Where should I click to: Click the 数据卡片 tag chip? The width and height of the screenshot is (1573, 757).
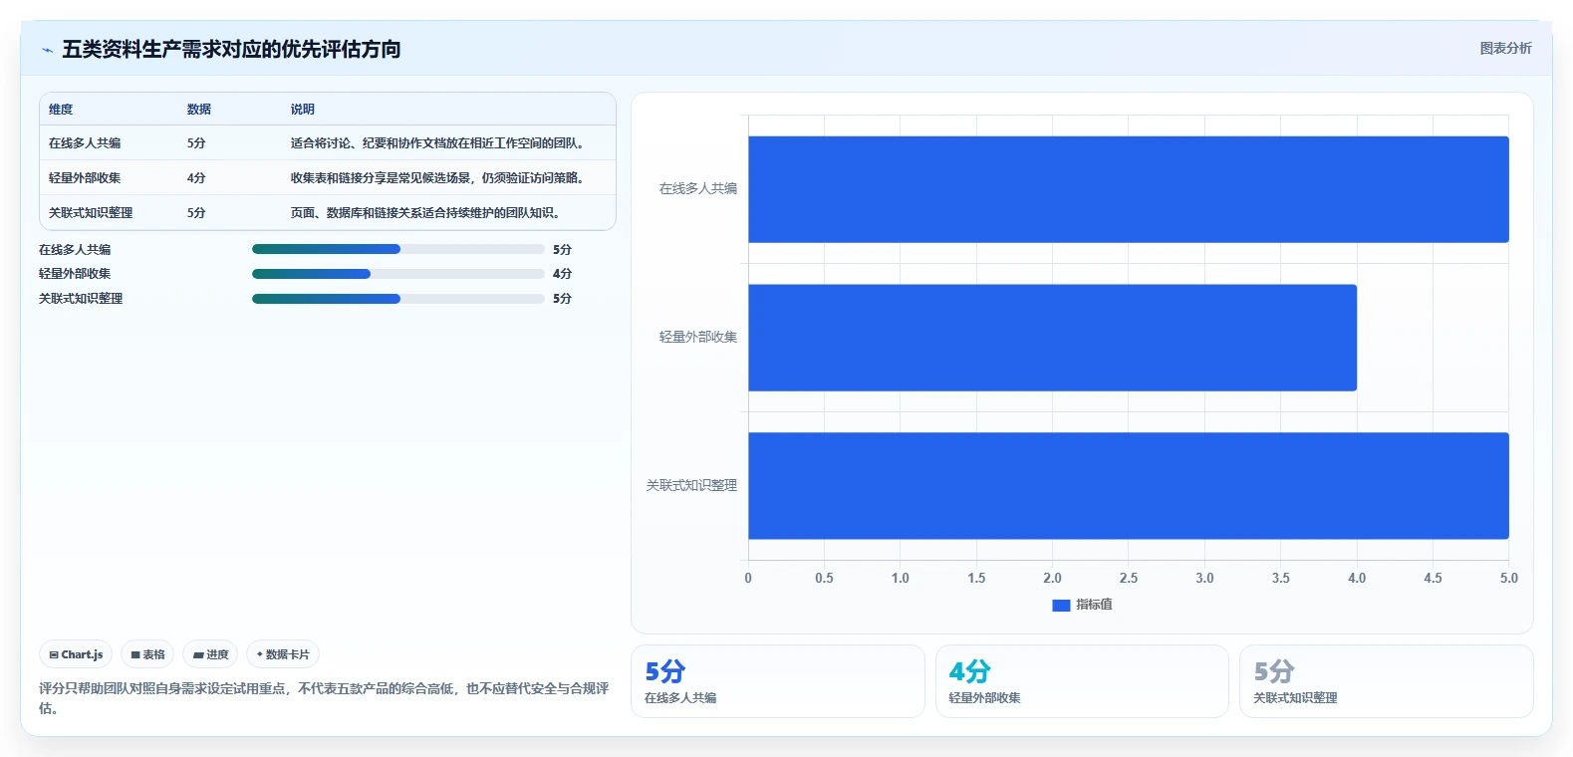[283, 654]
